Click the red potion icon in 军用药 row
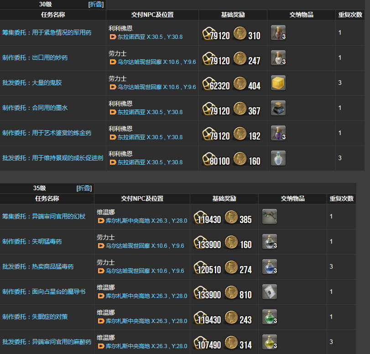370x354 pixels. point(278,32)
